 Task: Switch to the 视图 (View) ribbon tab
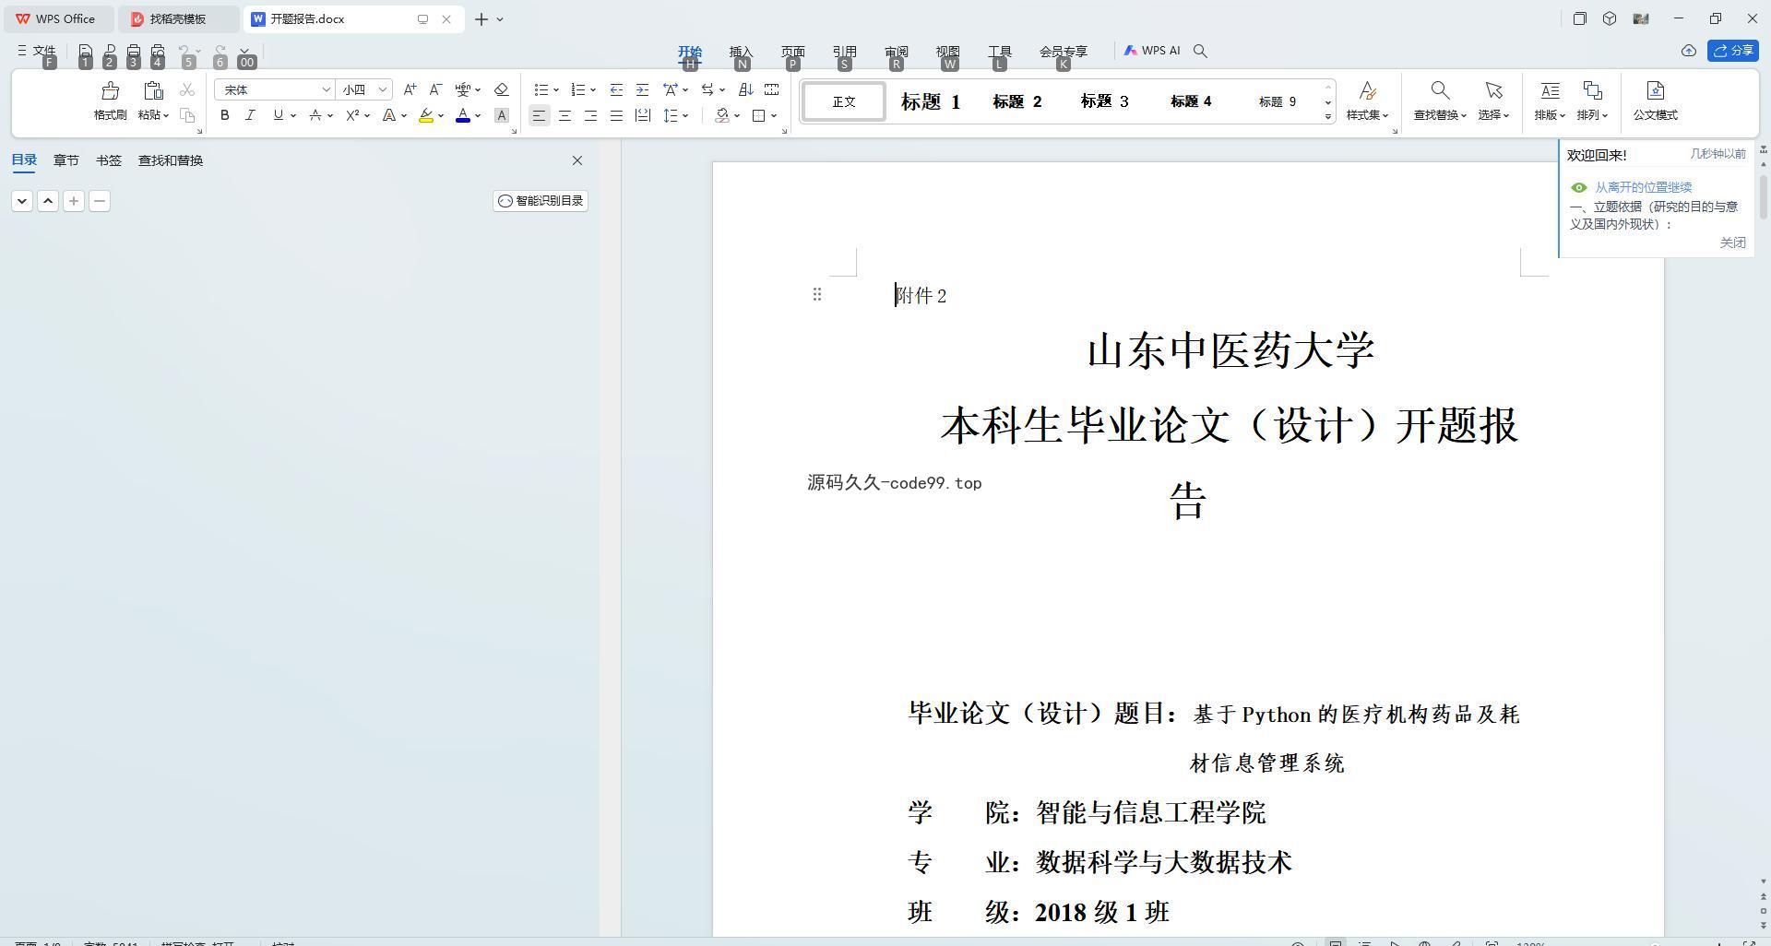(x=947, y=51)
